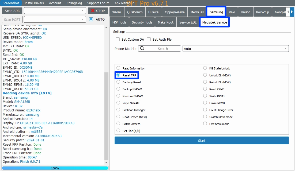The height and width of the screenshot is (171, 295).
Task: Open Support Forum menu item
Action: click(x=98, y=3)
